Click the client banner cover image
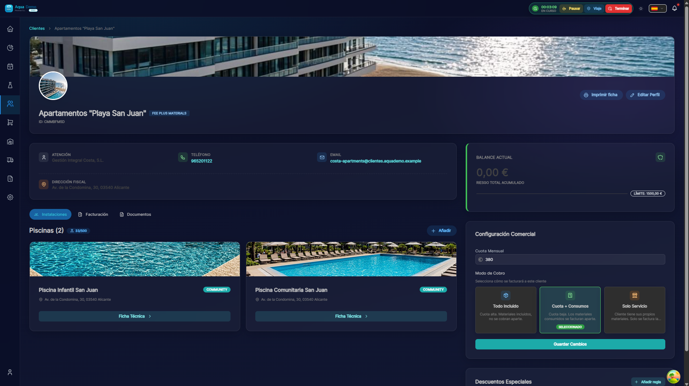 click(352, 56)
